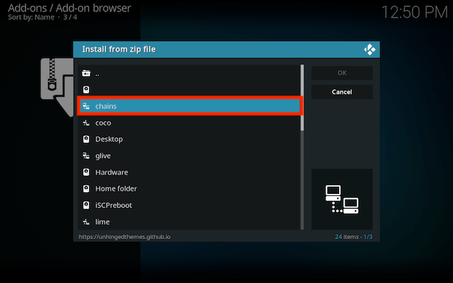The image size is (453, 283).
Task: Cancel the Install from zip dialog
Action: (x=342, y=92)
